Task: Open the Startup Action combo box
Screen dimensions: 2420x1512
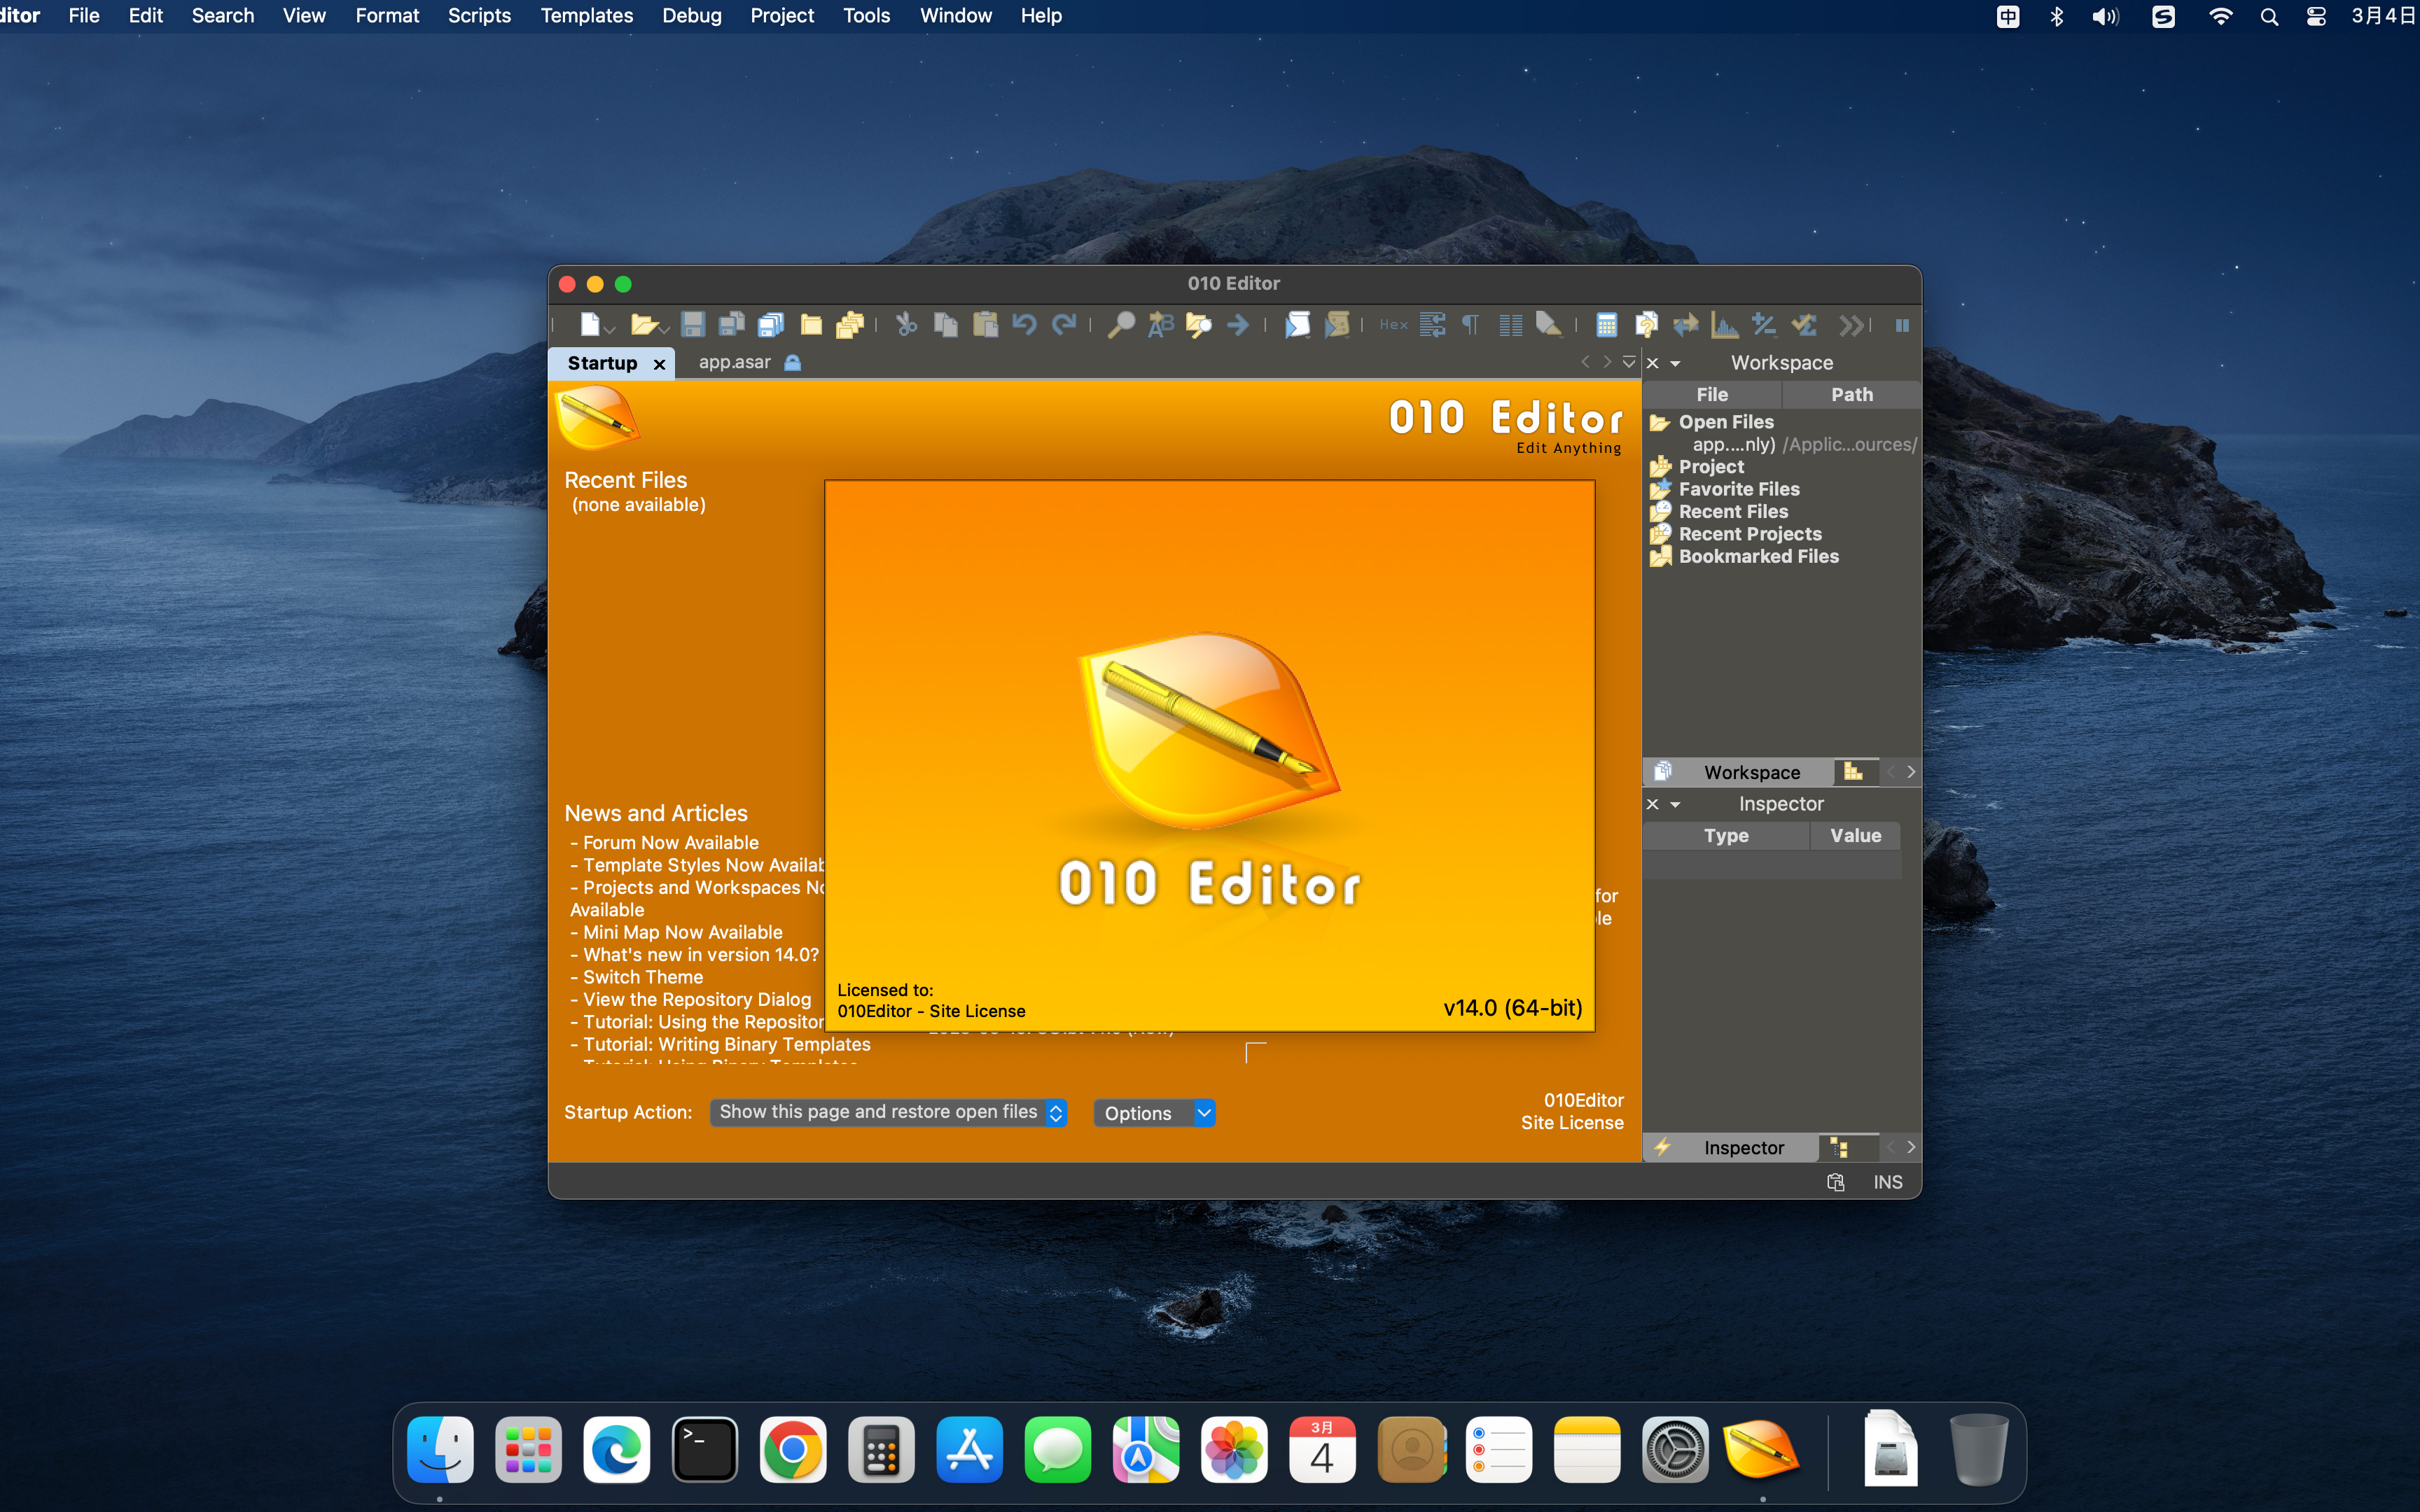Action: (888, 1112)
